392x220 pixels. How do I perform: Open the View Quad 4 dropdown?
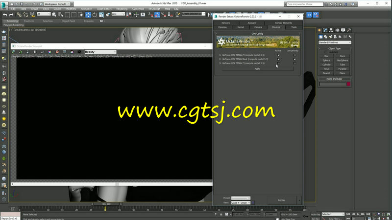[241, 203]
